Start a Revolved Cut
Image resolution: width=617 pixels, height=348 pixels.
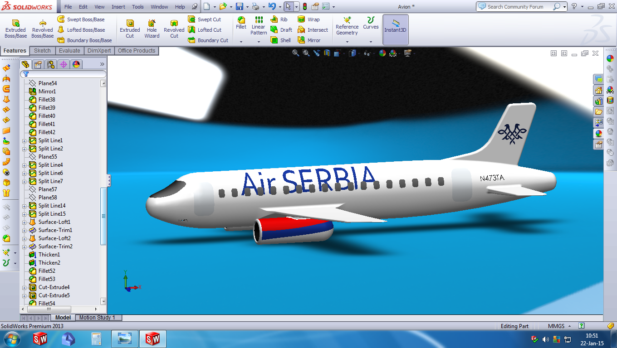click(x=174, y=29)
